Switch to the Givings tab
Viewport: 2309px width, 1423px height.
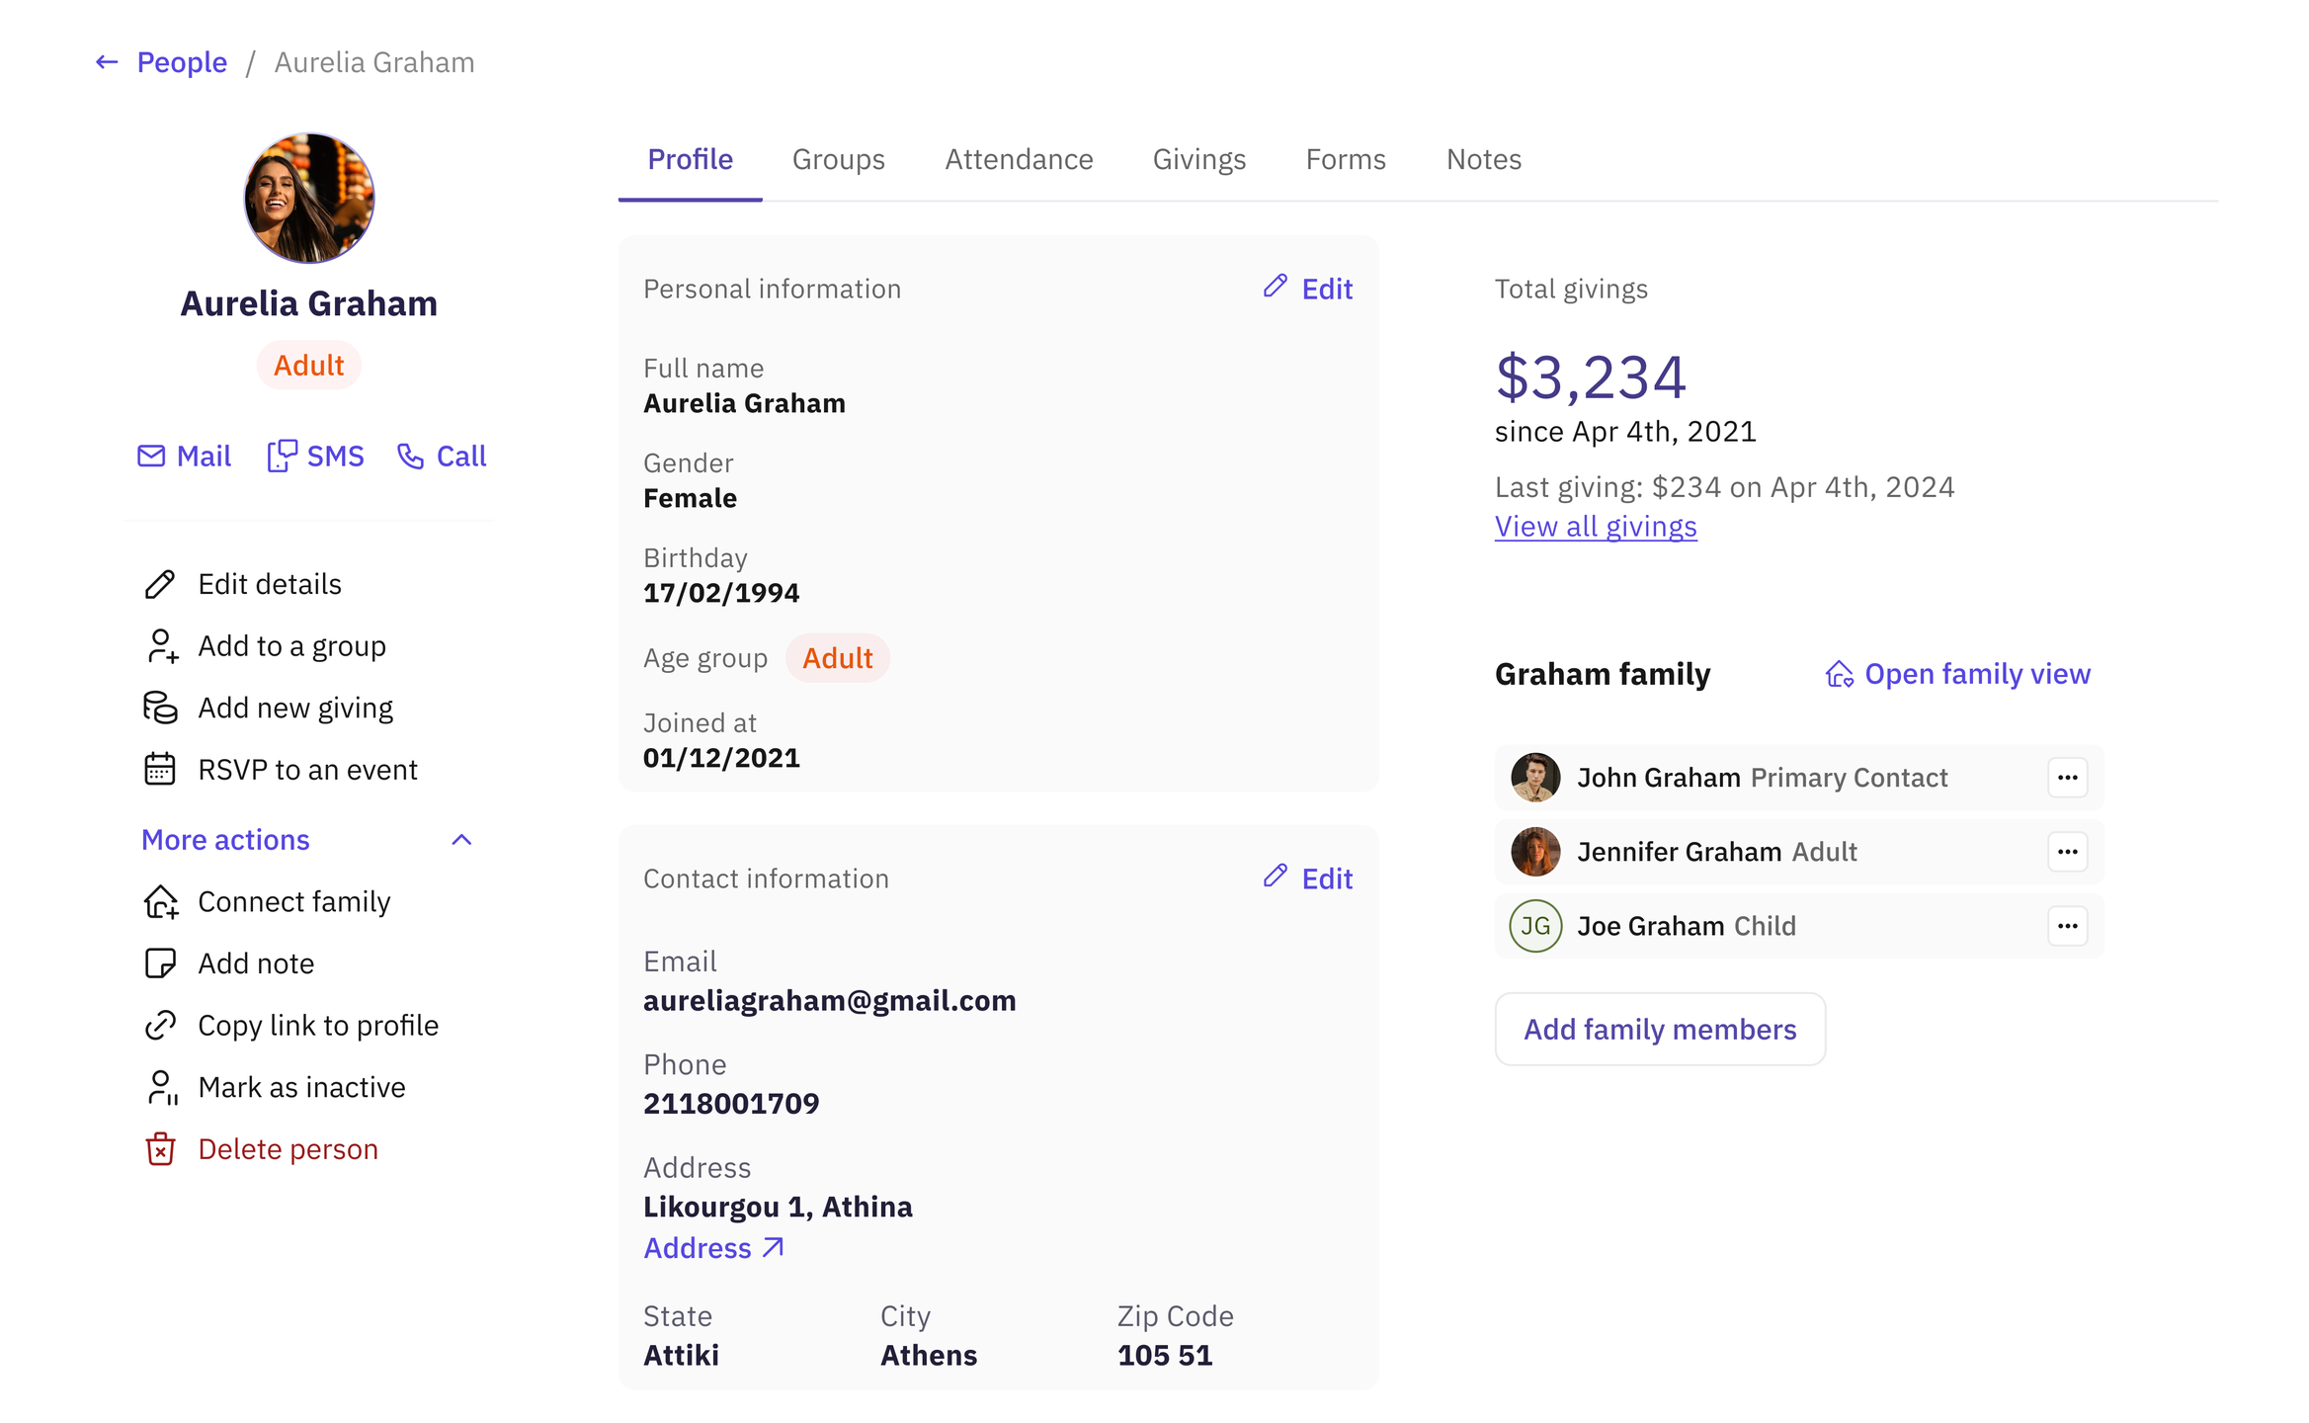[x=1198, y=159]
